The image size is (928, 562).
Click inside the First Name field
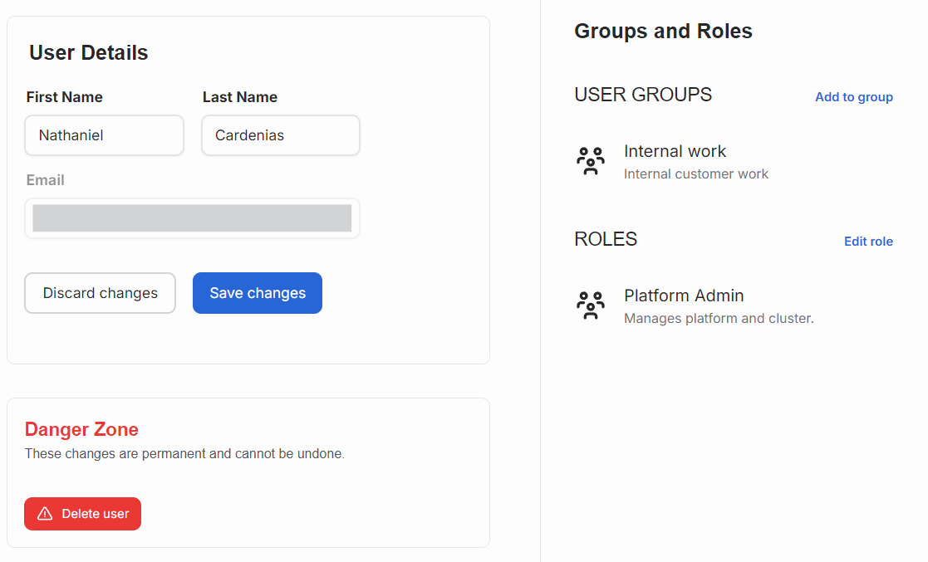(104, 135)
